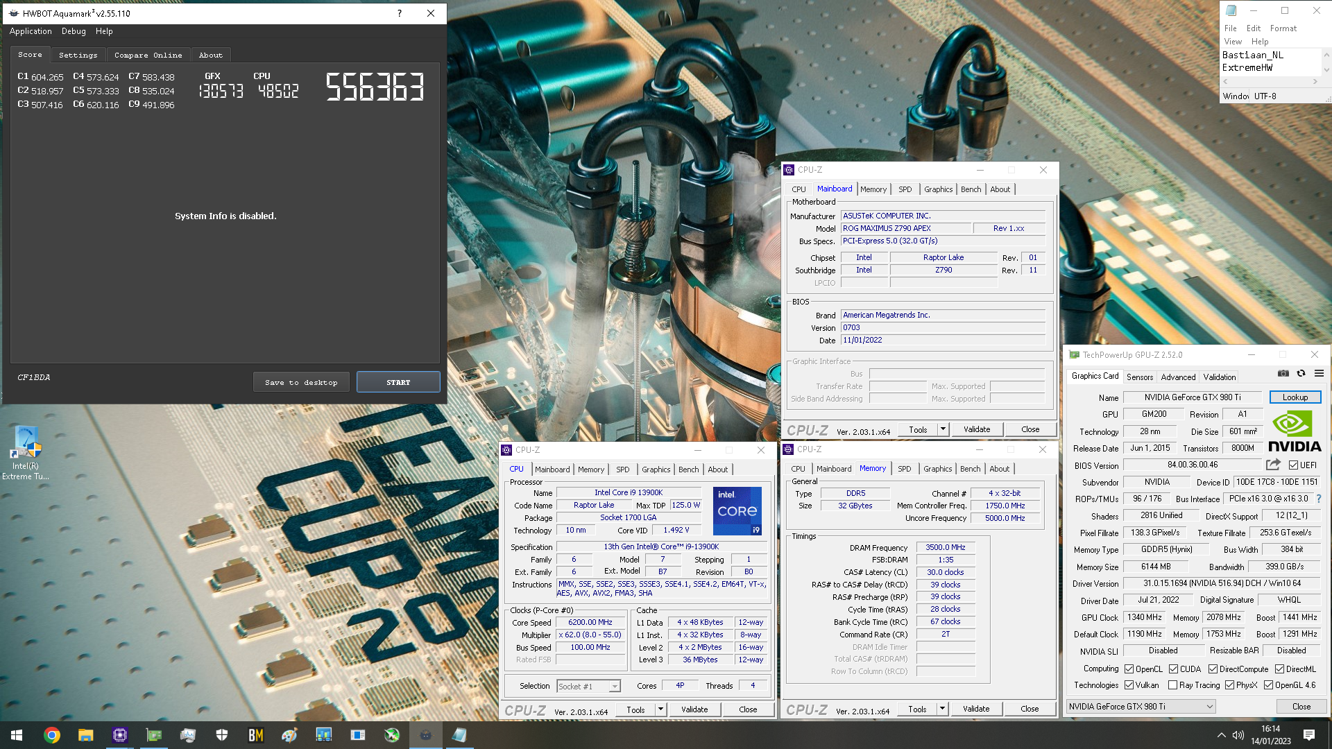The image size is (1332, 749).
Task: Click the NVIDIA logo in GPU-Z
Action: (x=1295, y=431)
